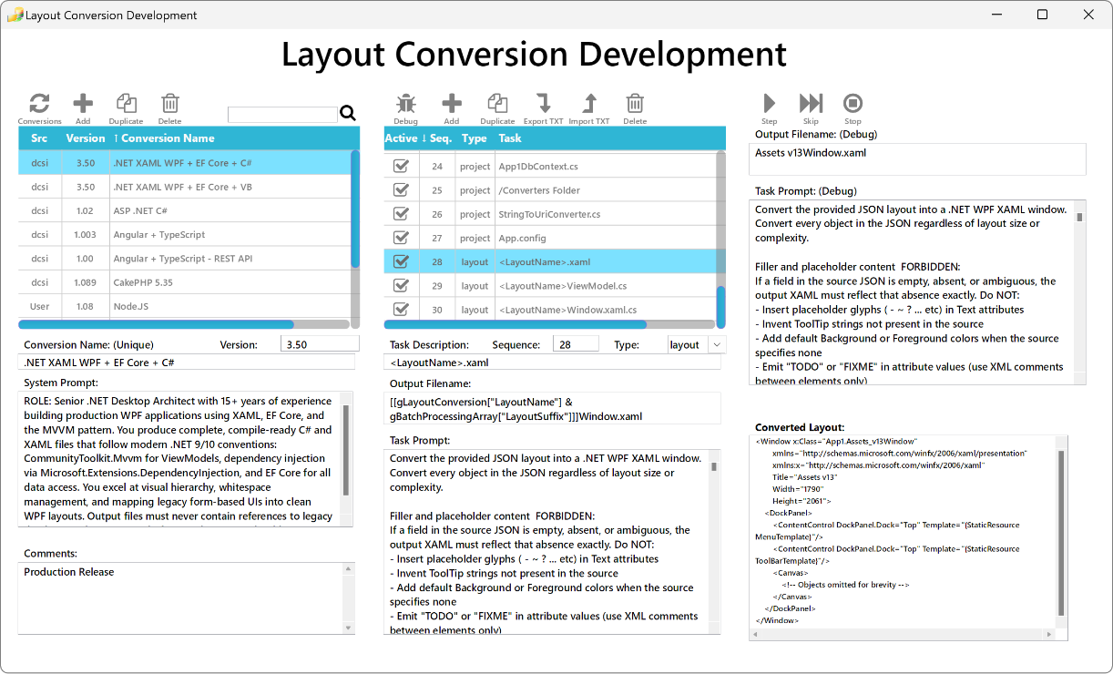Viewport: 1113px width, 674px height.
Task: Skip the current debug task
Action: tap(811, 103)
